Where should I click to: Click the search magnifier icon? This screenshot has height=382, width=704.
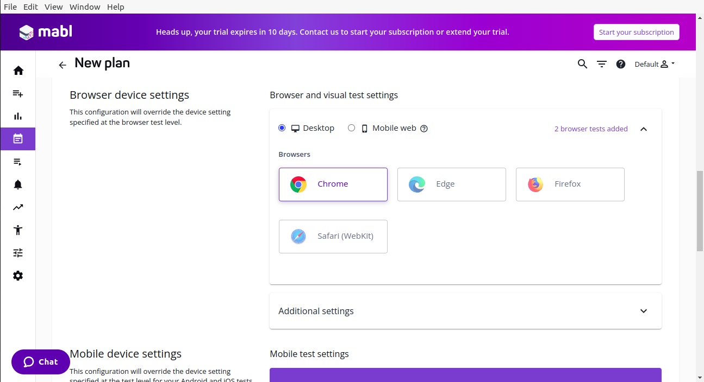tap(582, 64)
